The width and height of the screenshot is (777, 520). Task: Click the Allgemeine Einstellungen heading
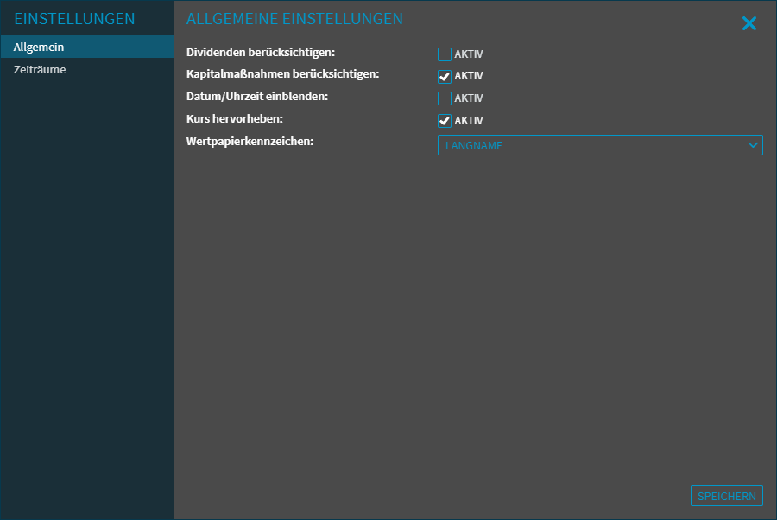point(294,19)
